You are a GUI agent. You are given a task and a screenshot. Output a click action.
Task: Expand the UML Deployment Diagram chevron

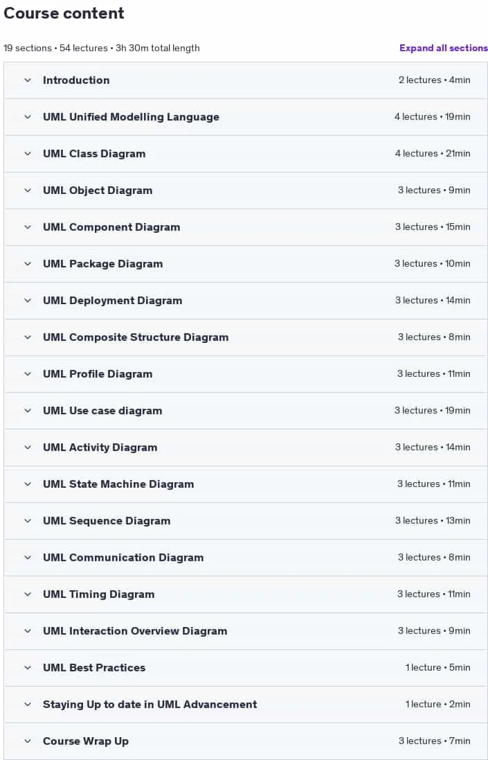(28, 301)
